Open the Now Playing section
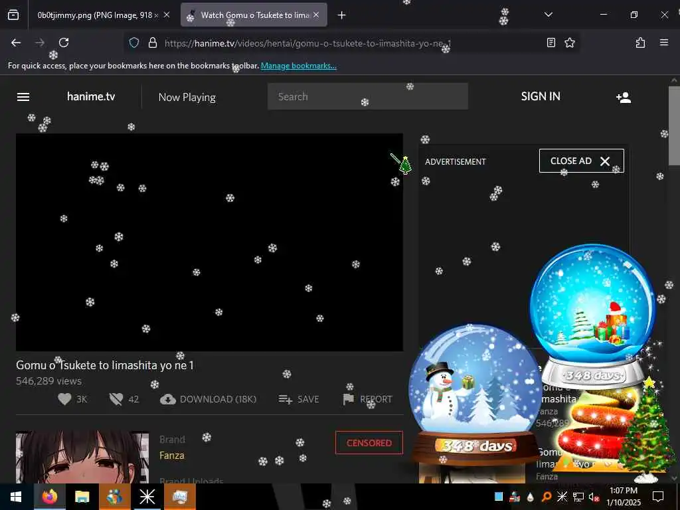This screenshot has width=680, height=510. tap(187, 97)
